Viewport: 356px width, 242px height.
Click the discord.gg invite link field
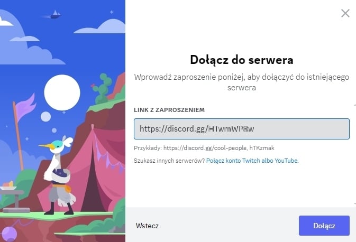[x=242, y=129]
